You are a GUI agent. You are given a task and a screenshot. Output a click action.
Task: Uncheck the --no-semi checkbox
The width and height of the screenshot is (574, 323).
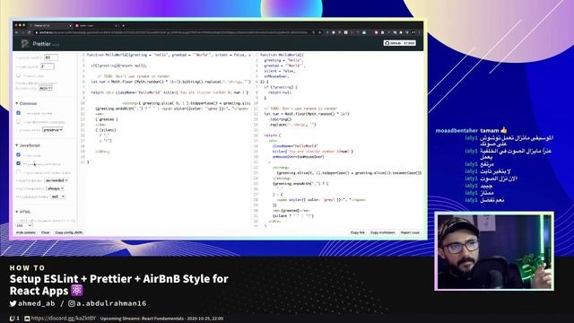point(18,155)
